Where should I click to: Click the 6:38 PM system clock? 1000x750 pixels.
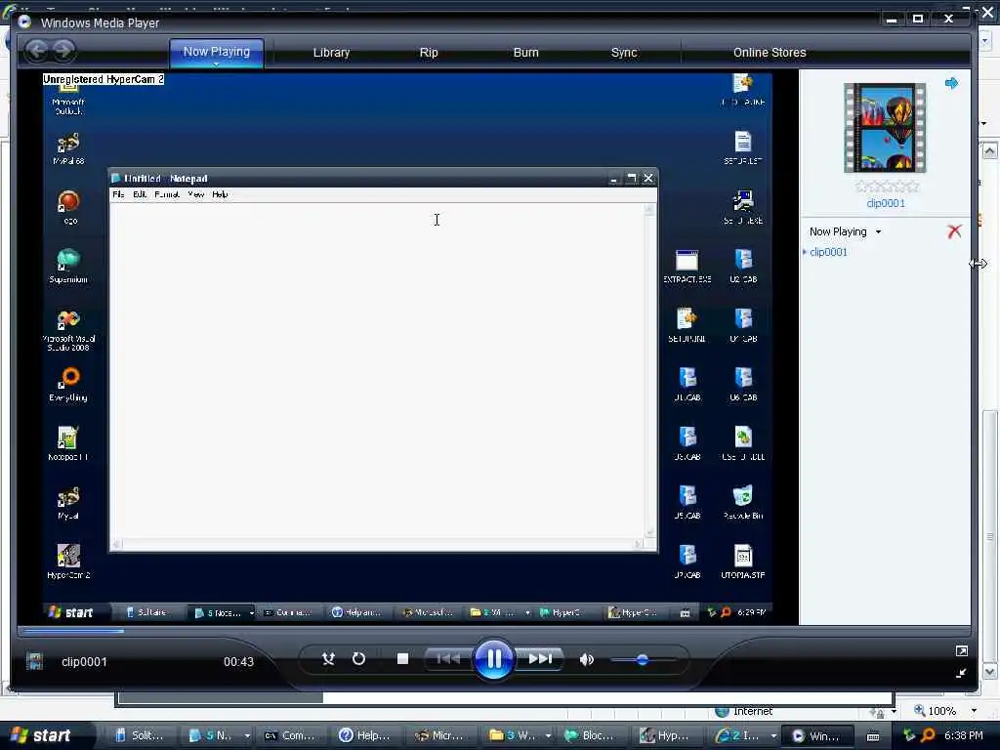pos(963,735)
